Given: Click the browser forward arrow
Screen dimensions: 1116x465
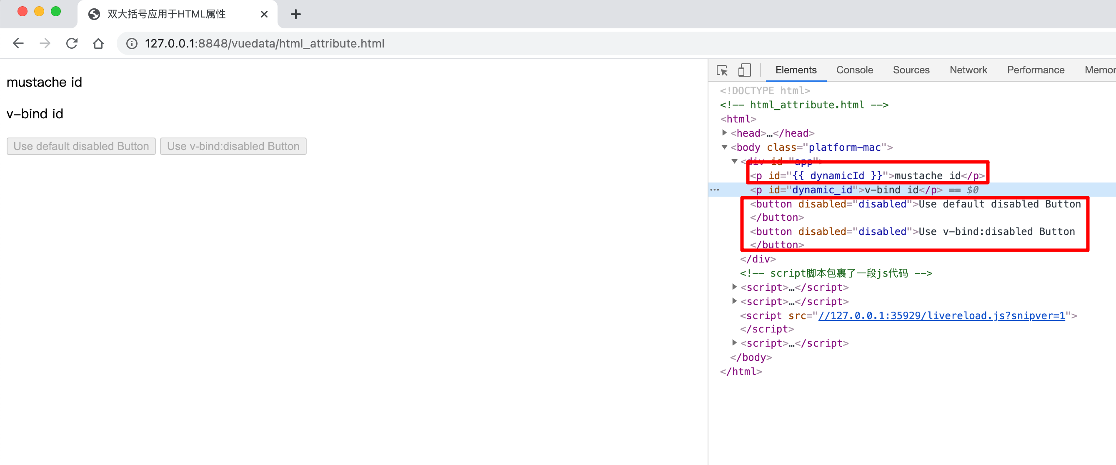Looking at the screenshot, I should 45,43.
